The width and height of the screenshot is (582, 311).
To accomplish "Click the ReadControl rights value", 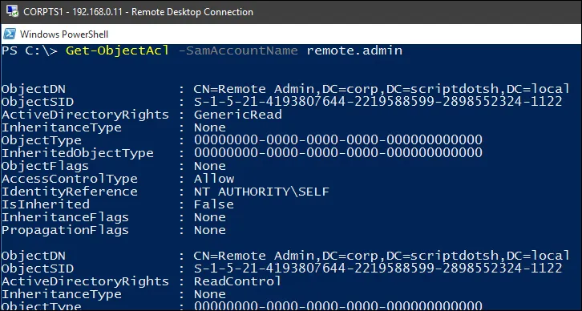I will point(237,281).
